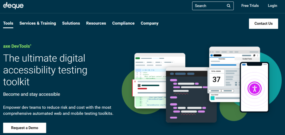Click the Guided Tests tab in illustration
This screenshot has height=135, width=285.
(247, 59)
